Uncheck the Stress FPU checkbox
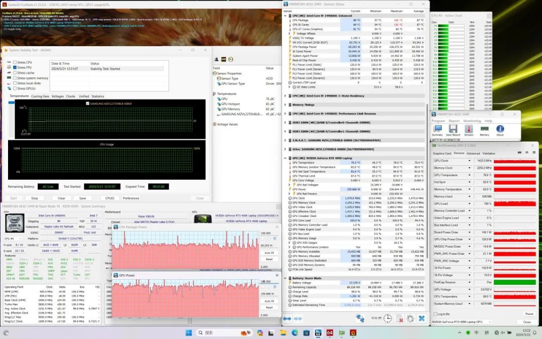Viewport: 542px width, 339px height. (15, 67)
